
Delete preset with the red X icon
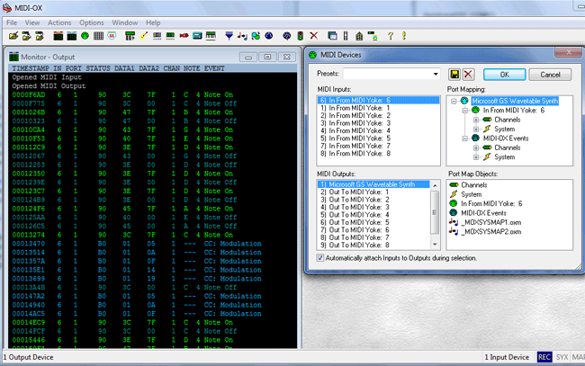[468, 74]
